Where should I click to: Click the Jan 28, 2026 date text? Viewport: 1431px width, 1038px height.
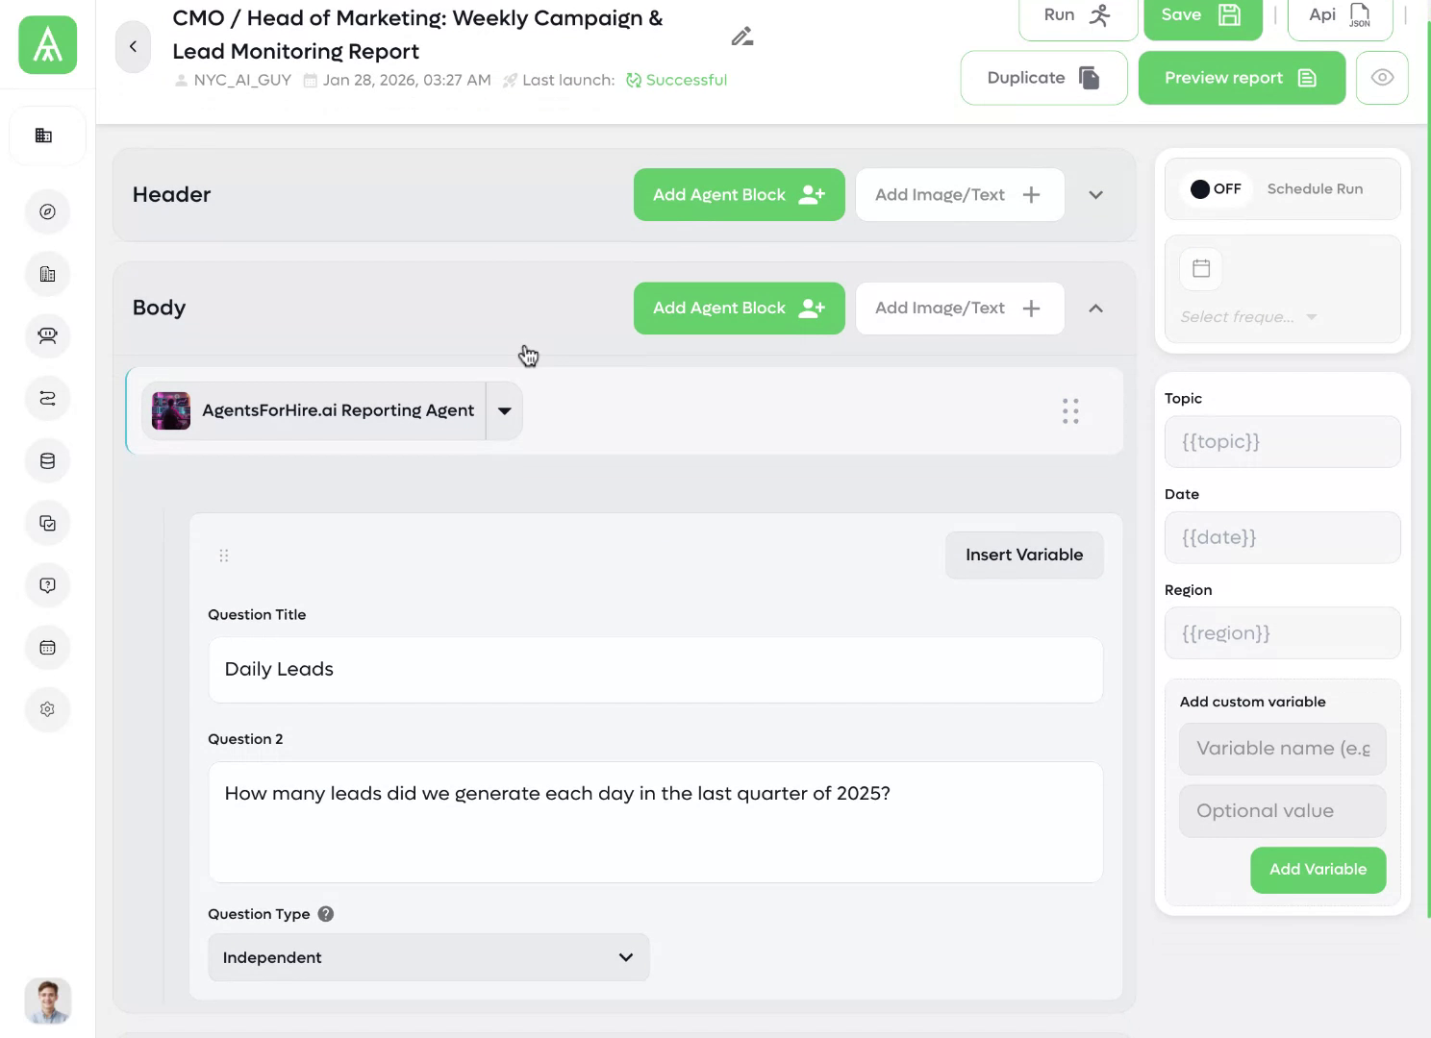coord(407,80)
